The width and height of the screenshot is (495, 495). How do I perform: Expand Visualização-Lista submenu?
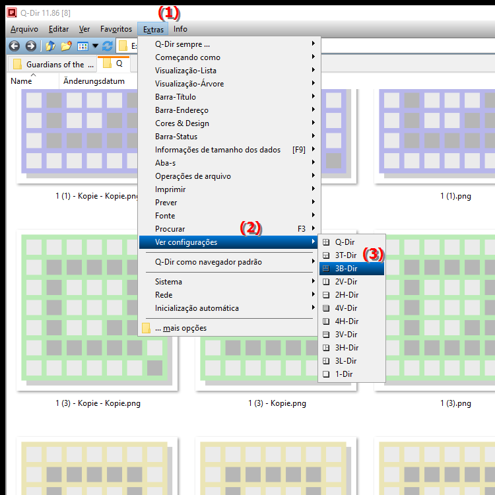[x=229, y=71]
